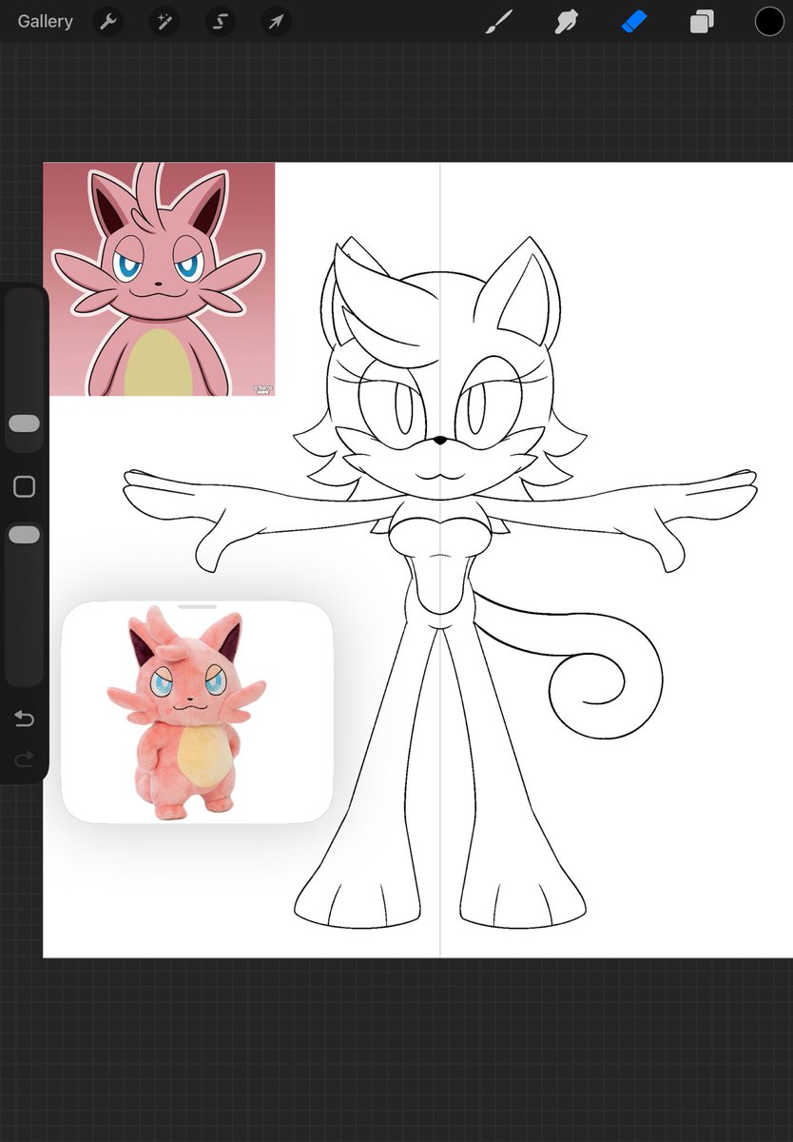Open the Layers panel
This screenshot has width=793, height=1142.
pos(702,21)
